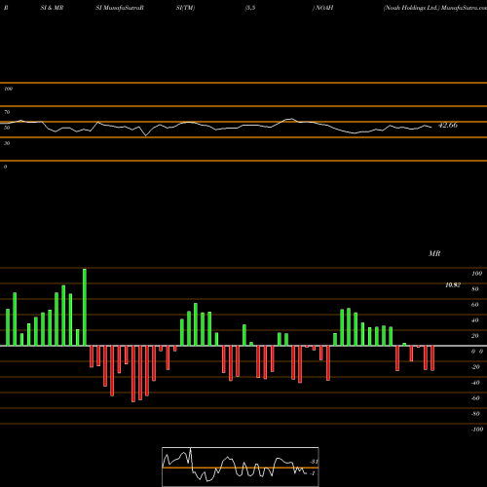Click the MR axis label 40
Viewport: 487px width, 487px height.
point(475,320)
